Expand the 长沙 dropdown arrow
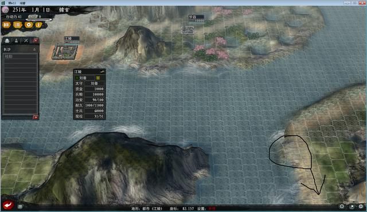 (34, 49)
